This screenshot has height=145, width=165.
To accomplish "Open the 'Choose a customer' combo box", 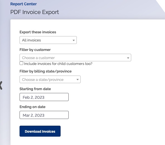I will tap(75, 58).
